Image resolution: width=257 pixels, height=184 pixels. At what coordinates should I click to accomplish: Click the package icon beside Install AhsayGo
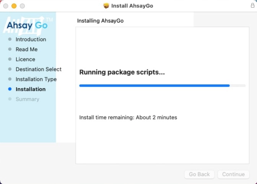pos(106,6)
